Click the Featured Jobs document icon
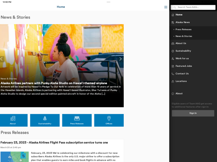The width and height of the screenshot is (217, 162). tap(173, 66)
